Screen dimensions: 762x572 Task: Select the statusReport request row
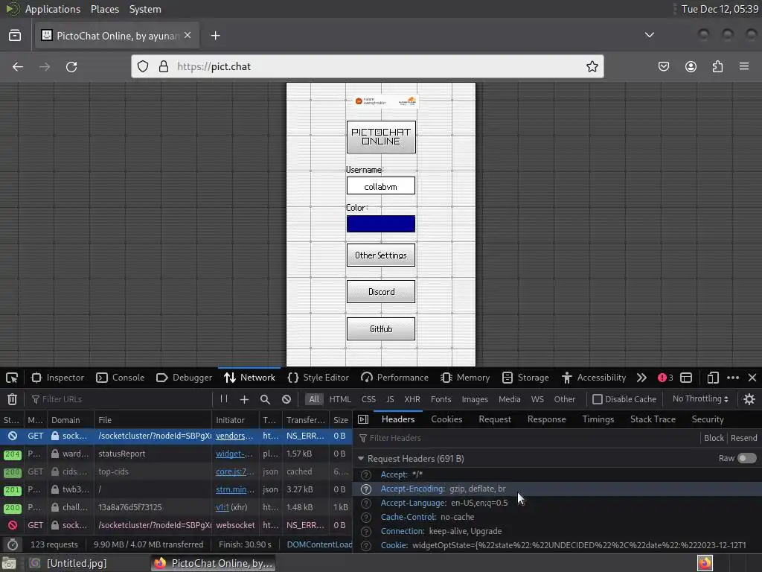click(x=176, y=454)
